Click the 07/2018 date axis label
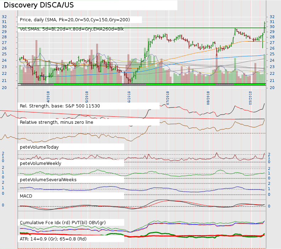 (168, 98)
